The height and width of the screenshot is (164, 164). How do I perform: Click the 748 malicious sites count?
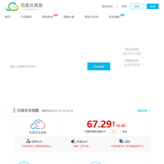[76, 146]
